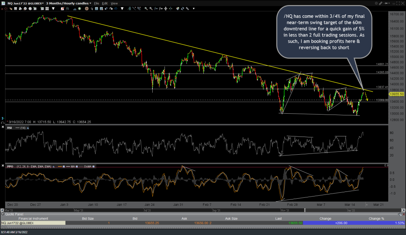406x235 pixels.
Task: Open the NQ Jun17'22 @GLOBEX symbol dropdown
Action: point(25,3)
